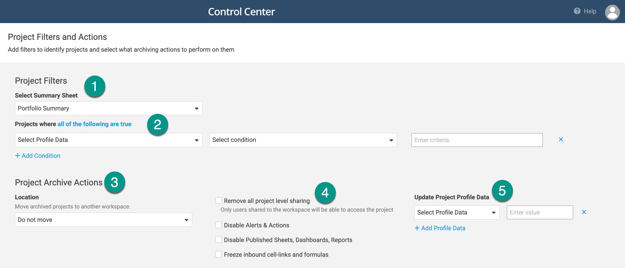Click the Help question mark icon
The width and height of the screenshot is (625, 268).
pyautogui.click(x=577, y=11)
